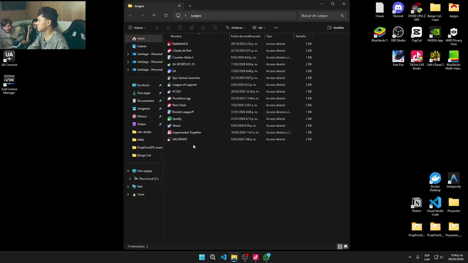Add a new Explorer tab
This screenshot has height=263, width=468.
pos(190,6)
